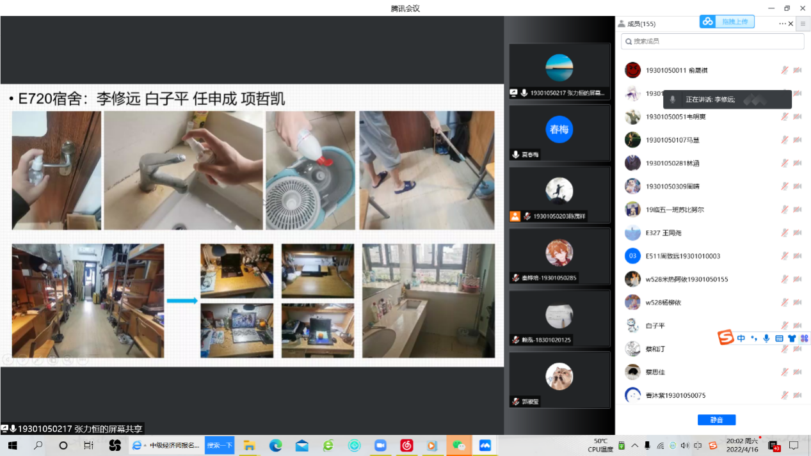Toggle Sogou punctuation mode icon
The width and height of the screenshot is (811, 456).
pyautogui.click(x=754, y=338)
